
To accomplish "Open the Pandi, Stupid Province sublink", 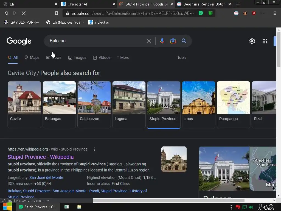I will pos(108,191).
